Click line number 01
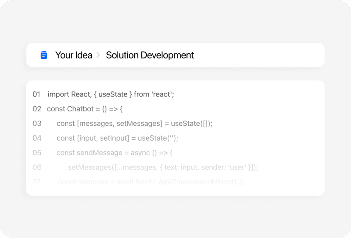Image resolution: width=351 pixels, height=238 pixels. tap(36, 94)
